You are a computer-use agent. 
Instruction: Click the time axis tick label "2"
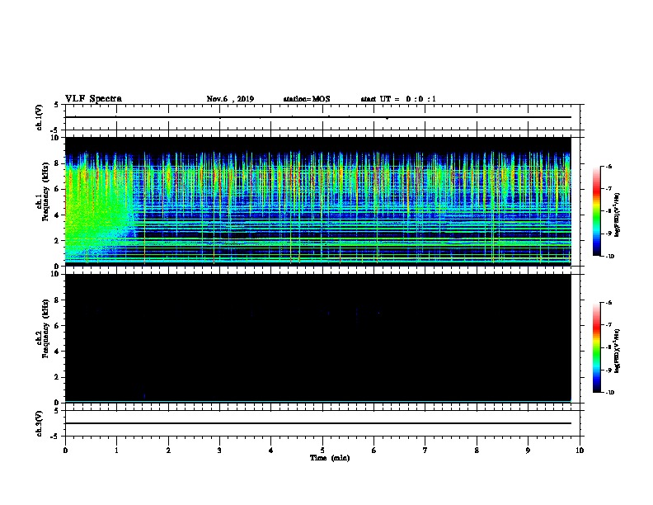[168, 451]
